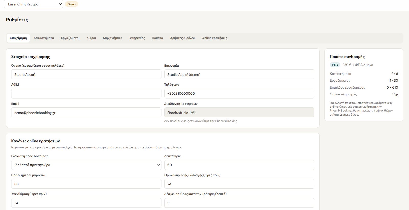Click the business name field containing Studio Λευκή
The image size is (409, 210).
pyautogui.click(x=86, y=75)
